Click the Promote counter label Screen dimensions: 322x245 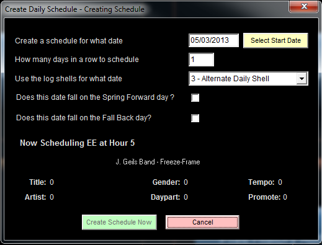pos(267,197)
